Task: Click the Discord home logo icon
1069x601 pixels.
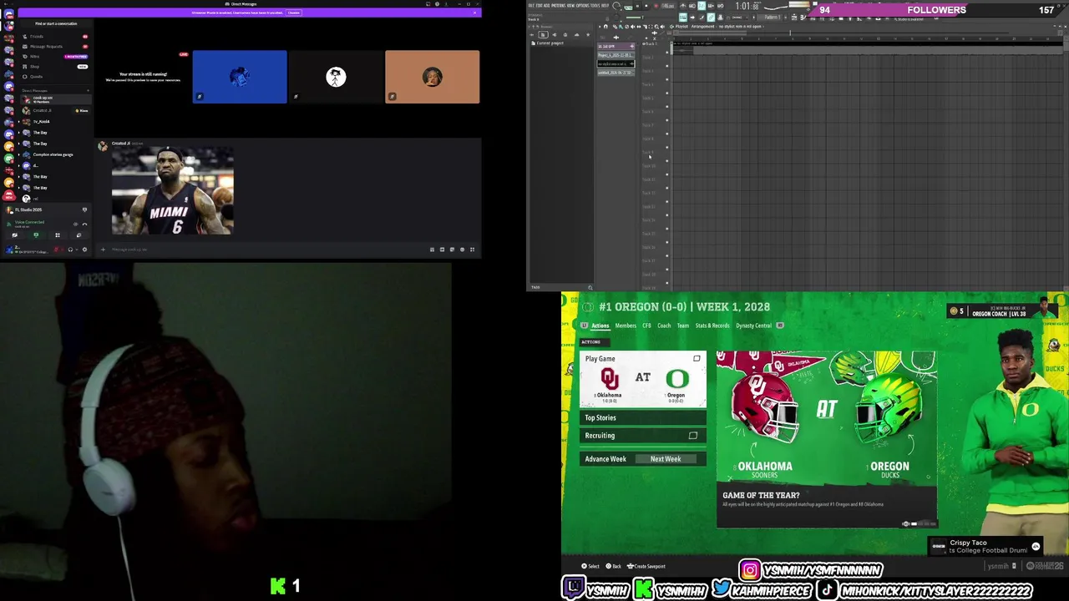Action: (x=9, y=14)
